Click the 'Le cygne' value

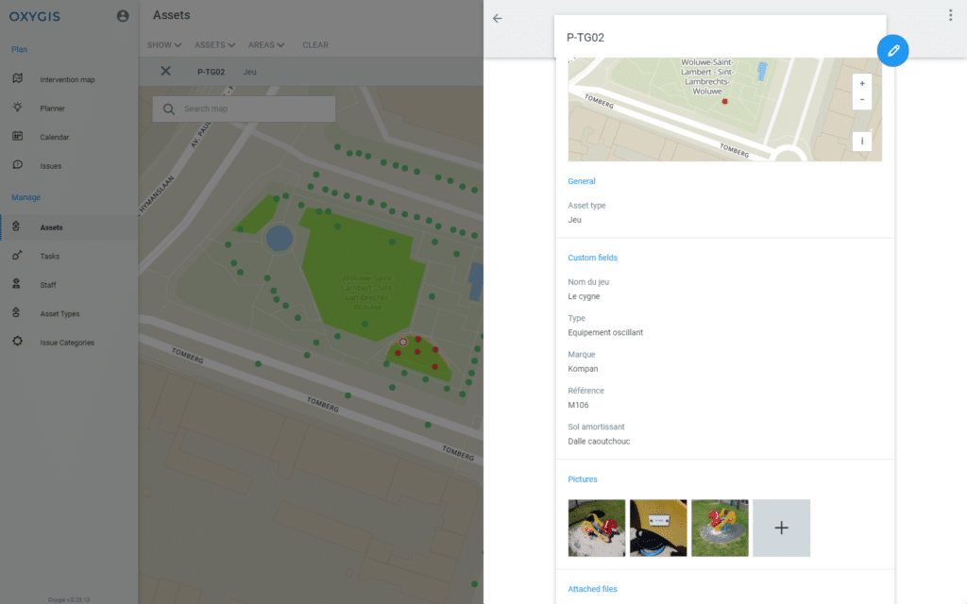pos(584,296)
